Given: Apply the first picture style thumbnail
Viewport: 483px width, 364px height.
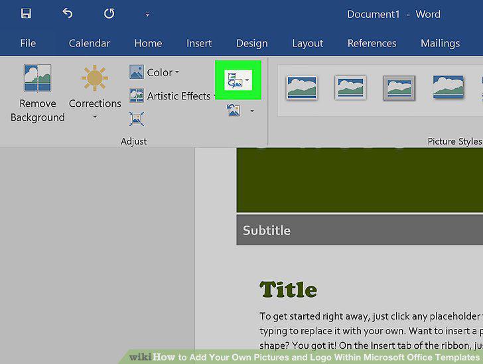Looking at the screenshot, I should [x=302, y=88].
